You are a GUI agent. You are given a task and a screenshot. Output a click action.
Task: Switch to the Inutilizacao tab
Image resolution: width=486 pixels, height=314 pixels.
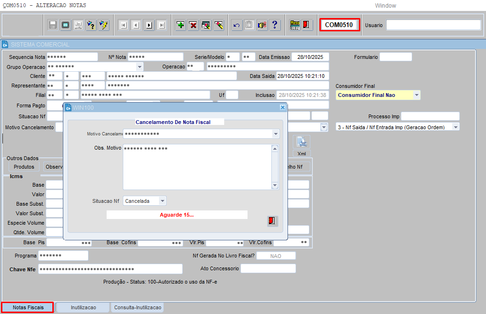click(83, 307)
